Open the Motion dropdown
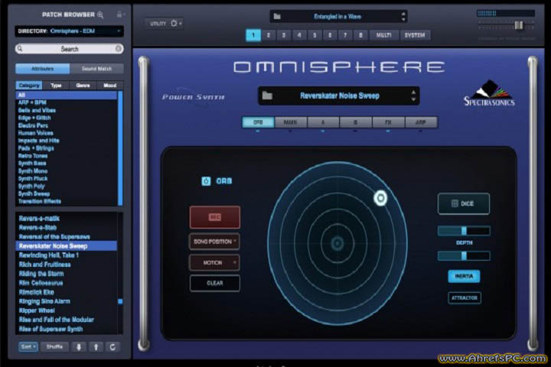The image size is (551, 367). [x=215, y=263]
